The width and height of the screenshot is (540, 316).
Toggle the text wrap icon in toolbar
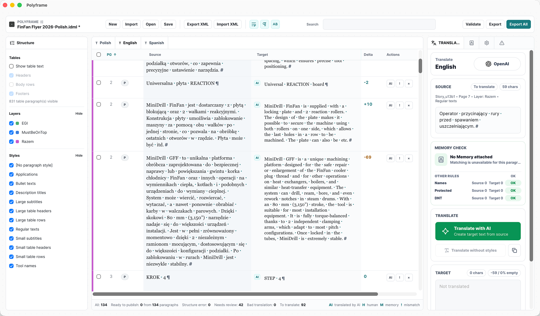click(x=254, y=24)
